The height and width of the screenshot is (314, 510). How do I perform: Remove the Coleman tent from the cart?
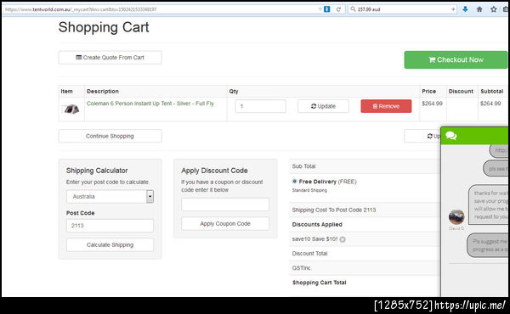coord(386,106)
